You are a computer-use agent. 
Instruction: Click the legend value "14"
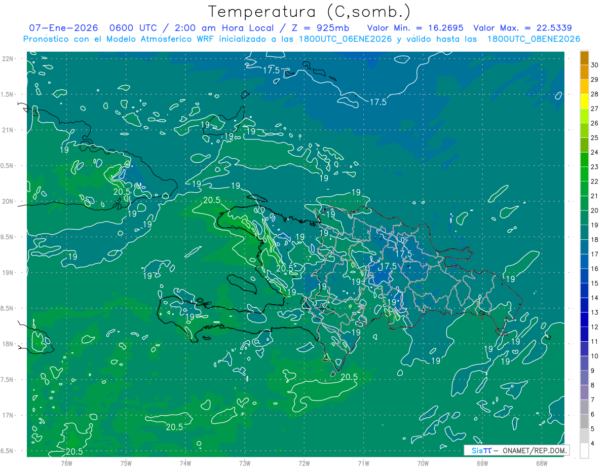(594, 298)
